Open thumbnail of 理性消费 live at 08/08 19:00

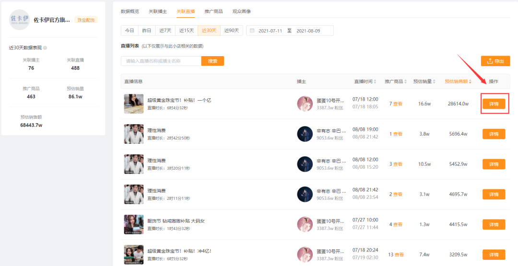point(134,134)
